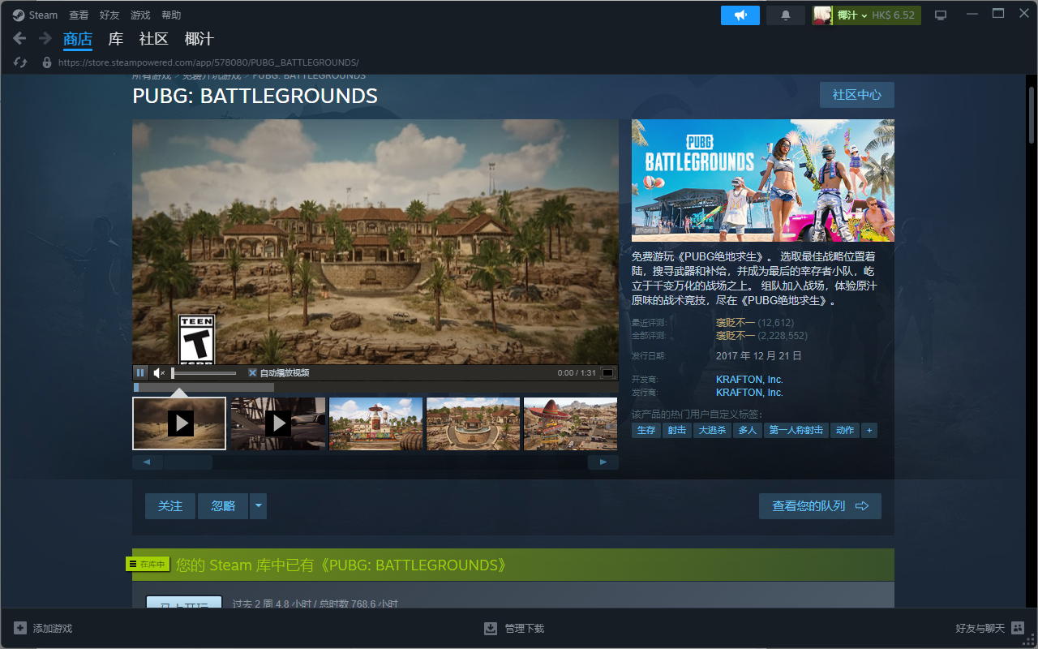
Task: Switch to Big Picture mode via monitor icon
Action: (x=941, y=15)
